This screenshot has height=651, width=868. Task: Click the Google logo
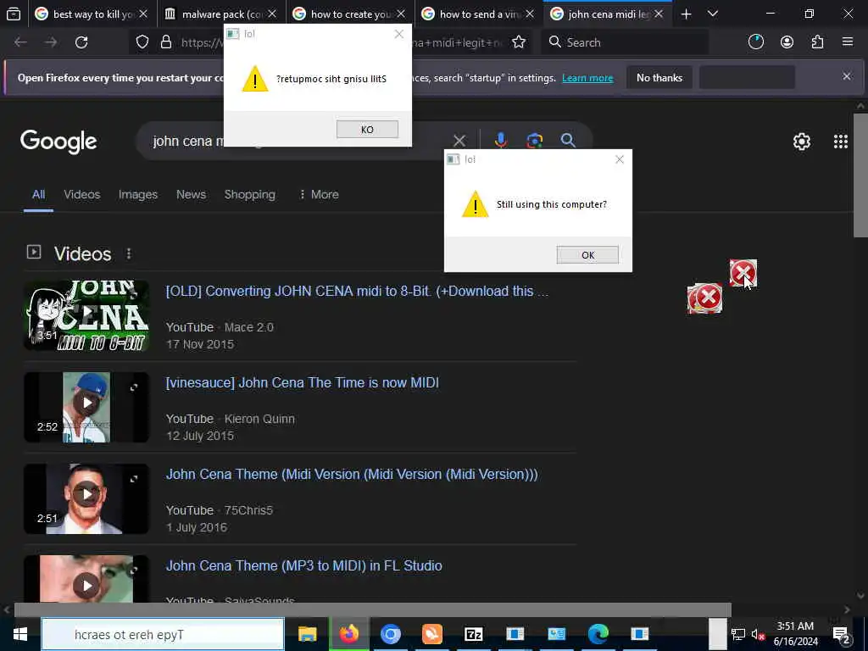tap(58, 142)
